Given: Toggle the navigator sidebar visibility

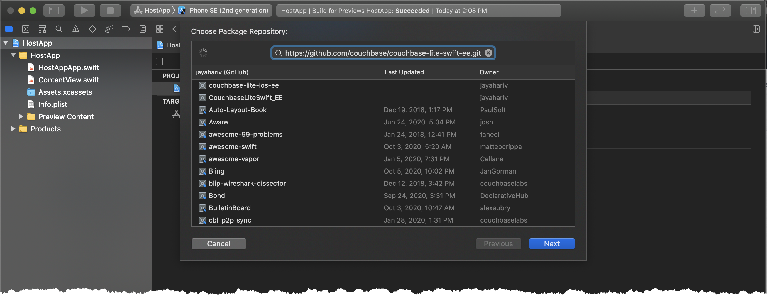Looking at the screenshot, I should [54, 10].
